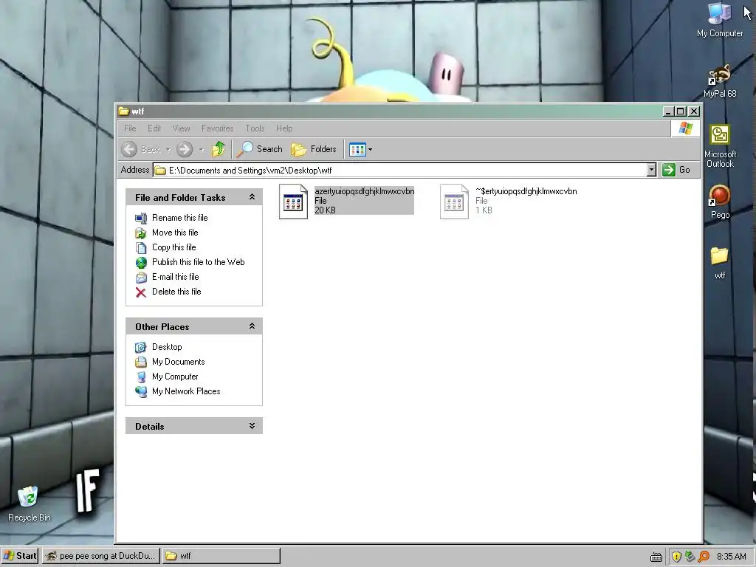Click the azertyuiopqsdfghjklmwxcvbn file name text
The image size is (756, 567).
pos(365,191)
